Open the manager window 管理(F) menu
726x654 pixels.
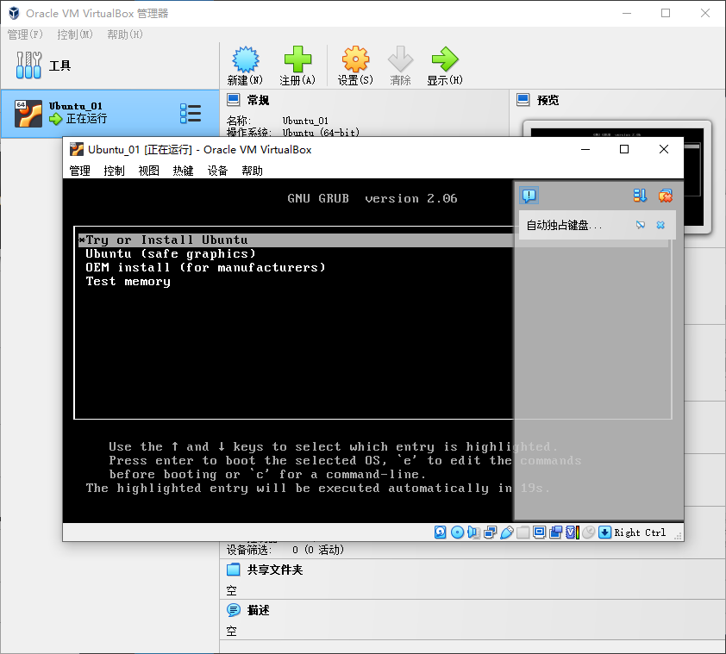pyautogui.click(x=25, y=34)
